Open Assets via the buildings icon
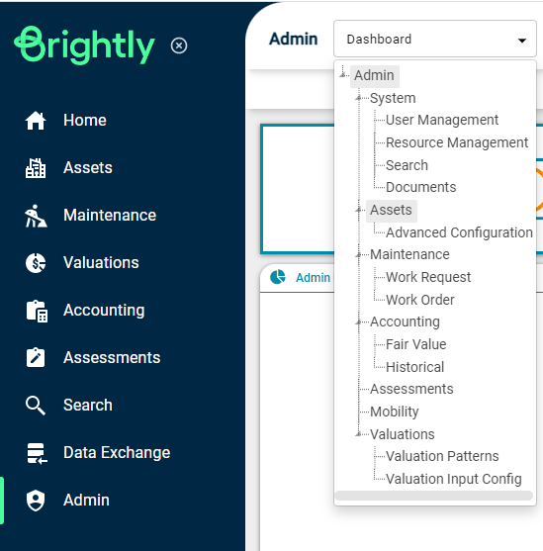 36,168
